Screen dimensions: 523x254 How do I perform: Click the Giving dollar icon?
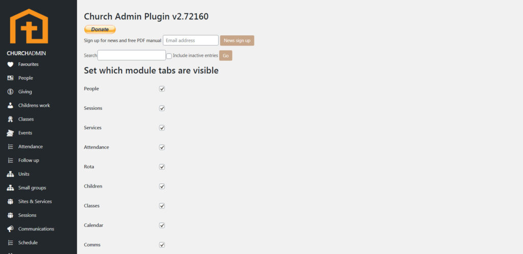tap(10, 92)
